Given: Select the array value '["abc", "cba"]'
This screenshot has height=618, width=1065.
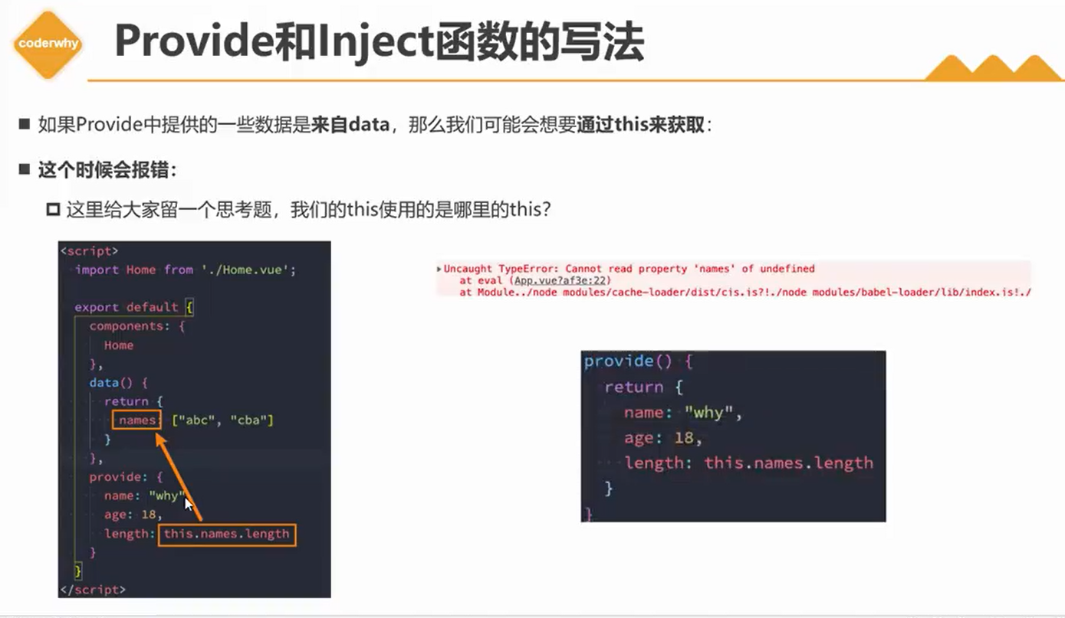Looking at the screenshot, I should 222,420.
